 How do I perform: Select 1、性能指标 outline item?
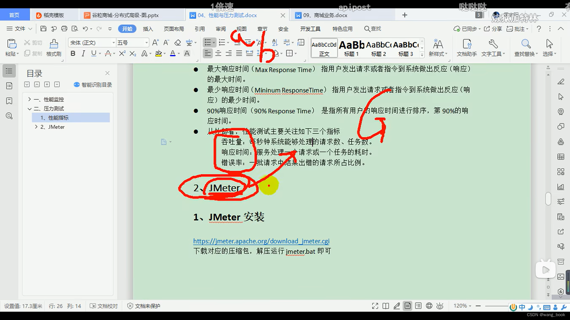[71, 118]
